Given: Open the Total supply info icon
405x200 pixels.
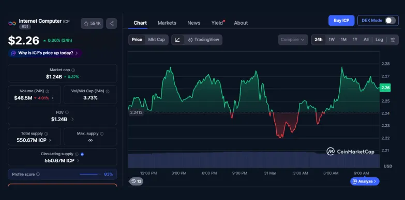Looking at the screenshot, I should click(46, 134).
